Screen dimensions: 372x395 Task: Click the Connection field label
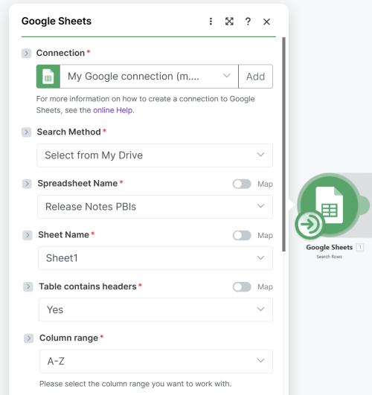click(60, 53)
